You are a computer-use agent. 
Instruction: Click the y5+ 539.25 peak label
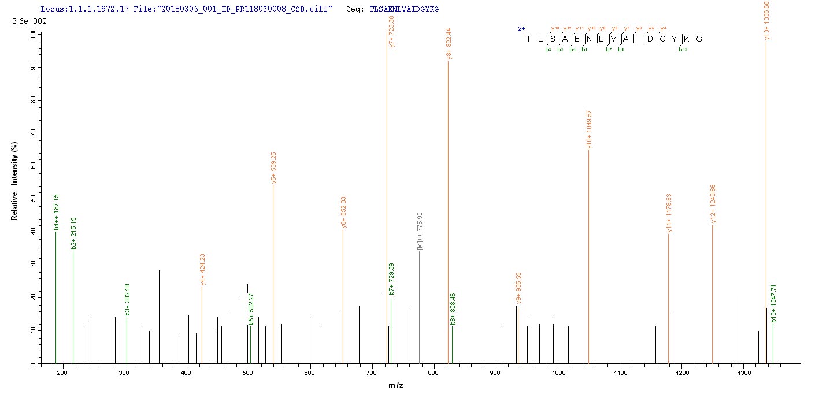click(274, 168)
